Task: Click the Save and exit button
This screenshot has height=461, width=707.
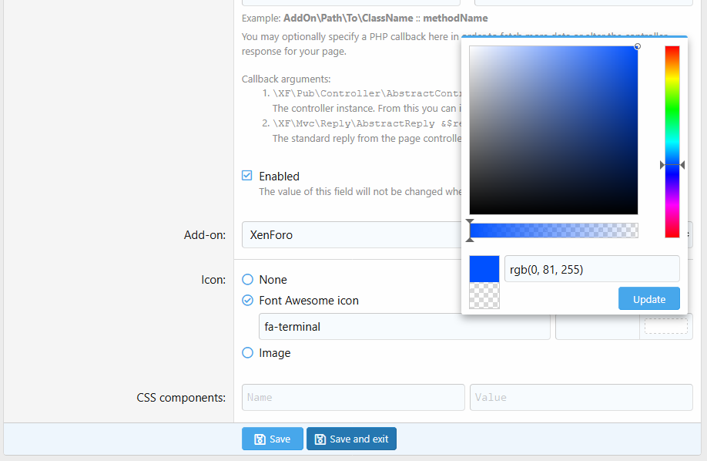Action: tap(351, 439)
